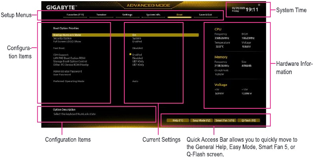Switch to the Tweaker tab
The width and height of the screenshot is (313, 158).
coord(101,15)
